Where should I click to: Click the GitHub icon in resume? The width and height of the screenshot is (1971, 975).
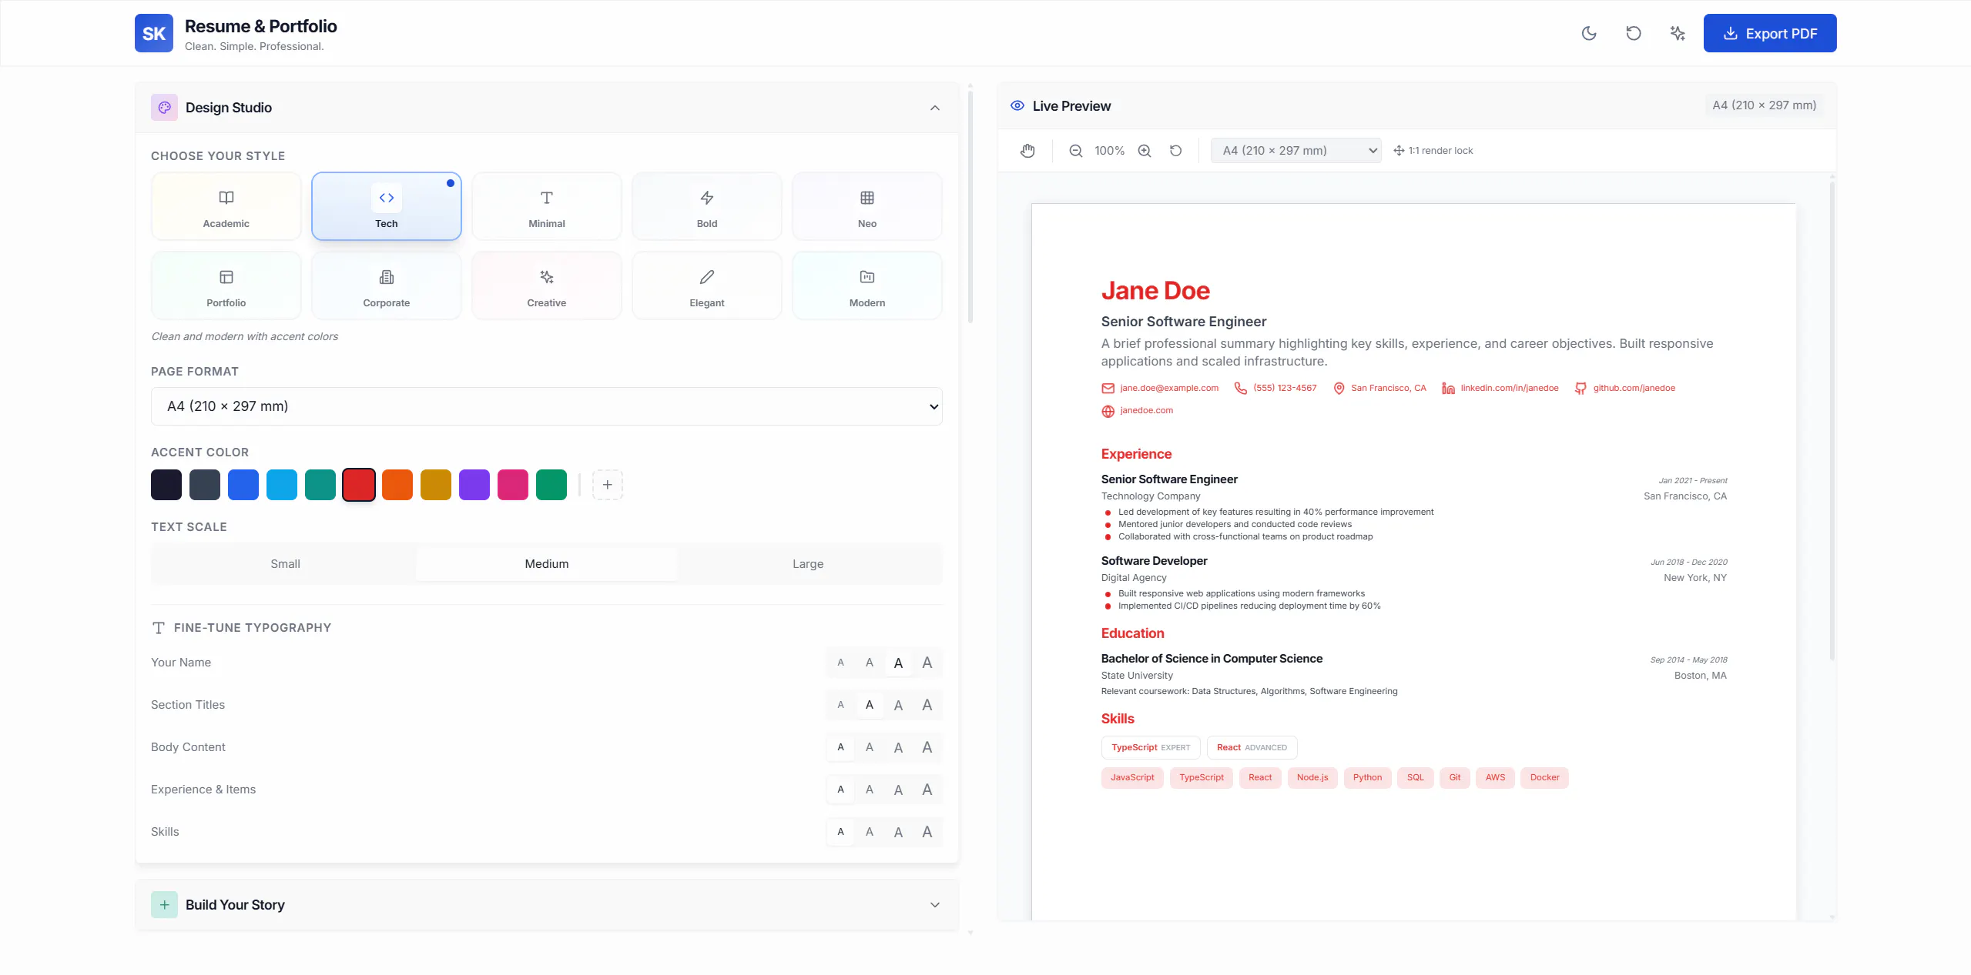[x=1580, y=389]
